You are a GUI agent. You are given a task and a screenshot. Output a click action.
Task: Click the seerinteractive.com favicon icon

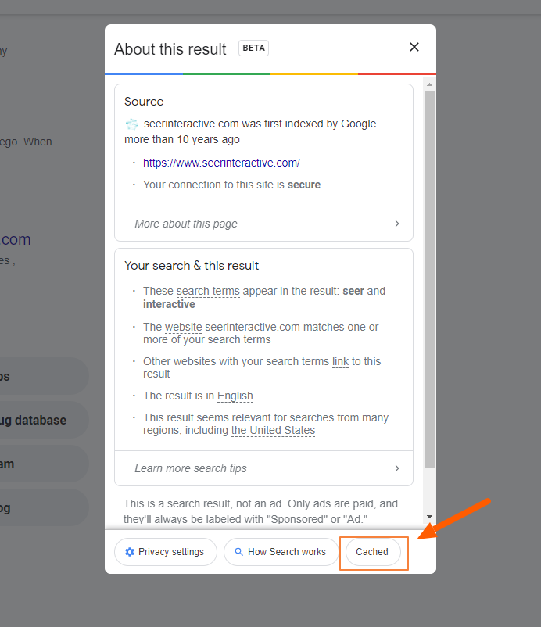click(132, 124)
